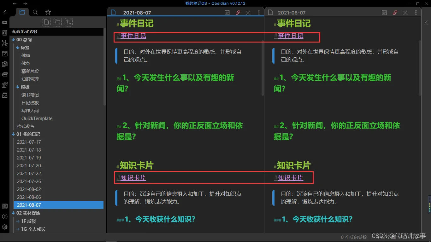The height and width of the screenshot is (242, 431).
Task: Switch to the search tab
Action: point(35,12)
